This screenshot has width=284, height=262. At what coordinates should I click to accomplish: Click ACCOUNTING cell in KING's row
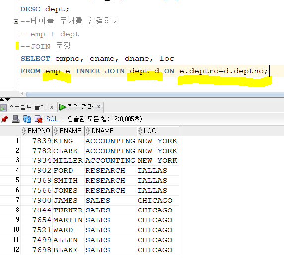[x=111, y=141]
